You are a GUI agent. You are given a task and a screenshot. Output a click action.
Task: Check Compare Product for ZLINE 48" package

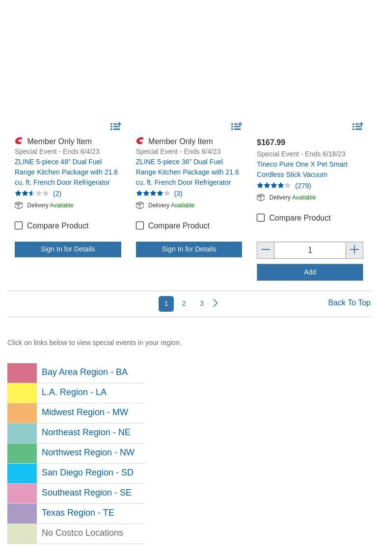pyautogui.click(x=19, y=225)
